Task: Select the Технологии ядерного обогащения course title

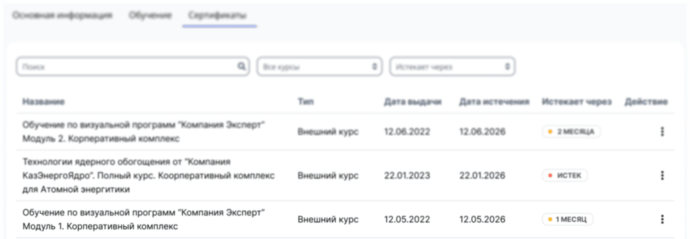Action: 149,175
